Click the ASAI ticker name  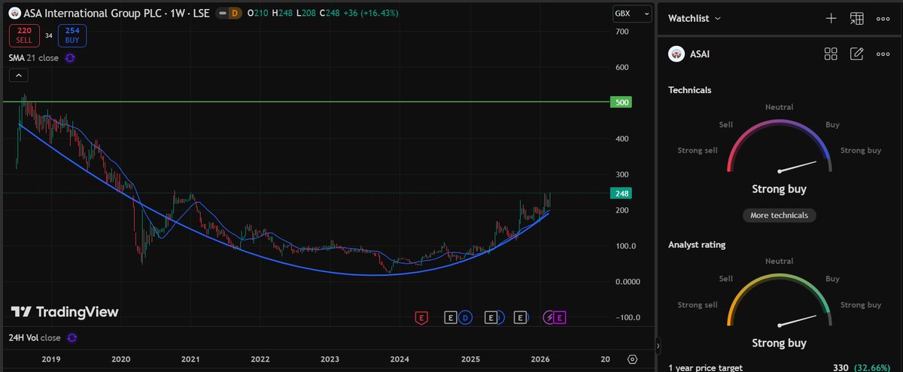click(700, 54)
